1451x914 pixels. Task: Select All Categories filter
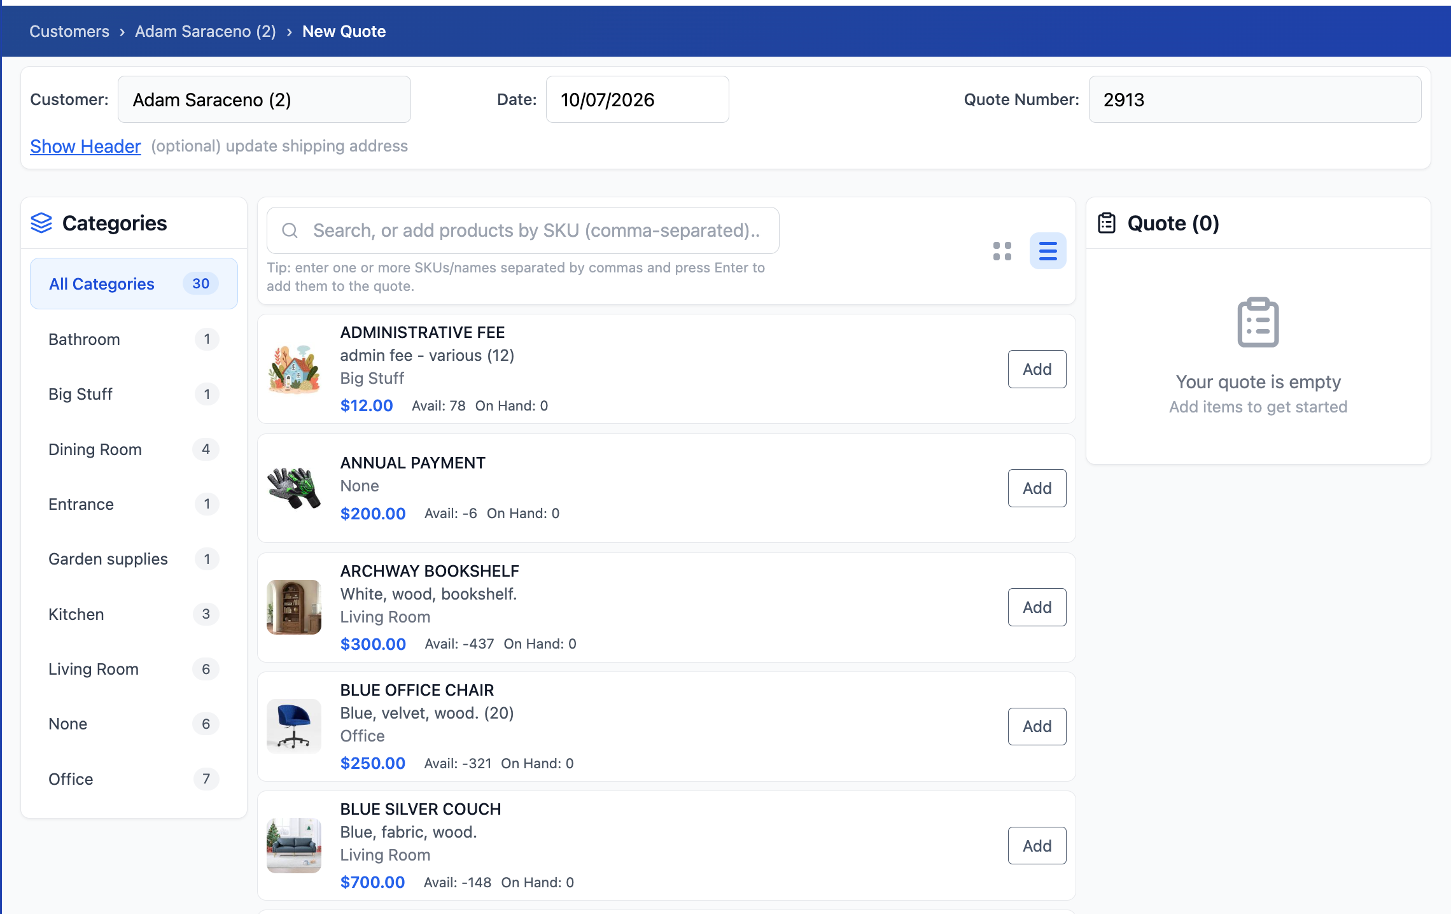click(x=134, y=284)
